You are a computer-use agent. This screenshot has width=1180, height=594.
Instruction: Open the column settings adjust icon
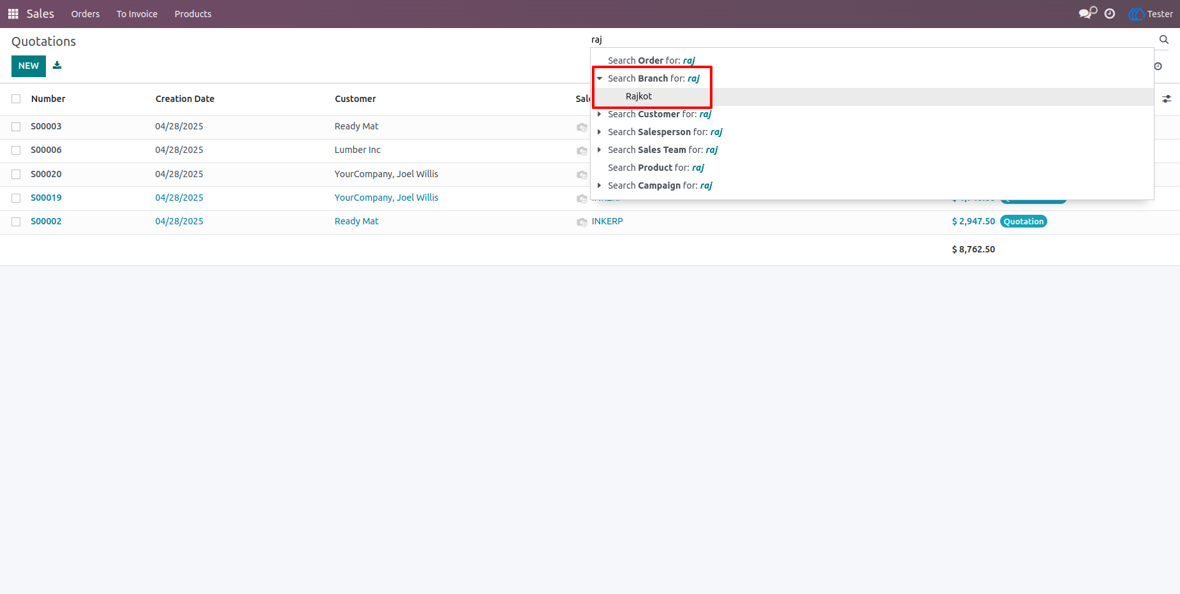pyautogui.click(x=1167, y=99)
